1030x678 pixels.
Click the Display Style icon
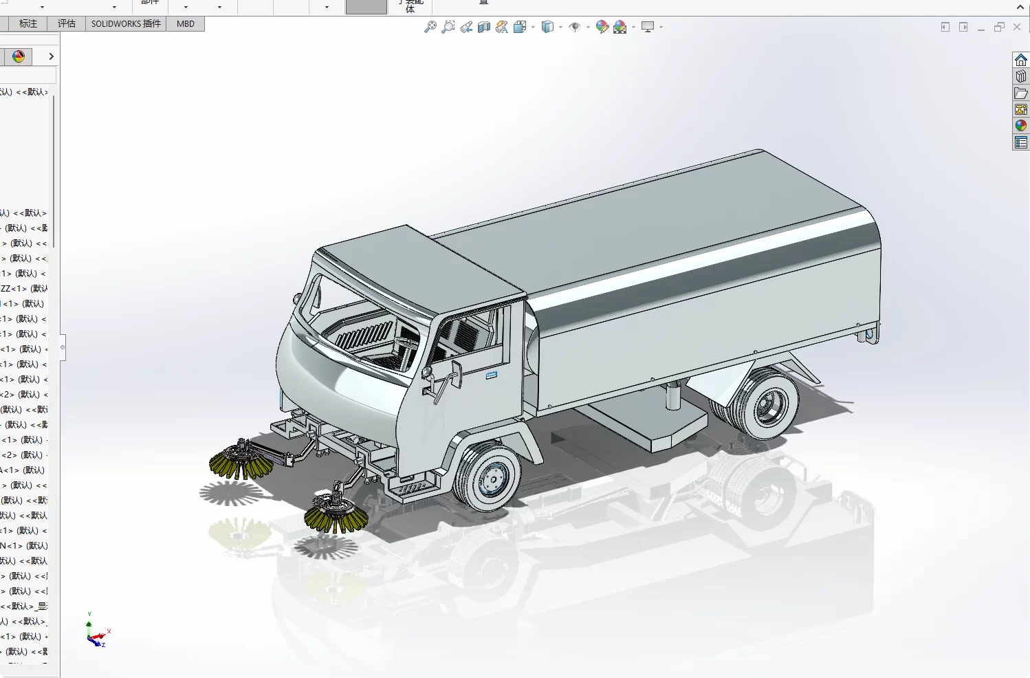pyautogui.click(x=547, y=27)
